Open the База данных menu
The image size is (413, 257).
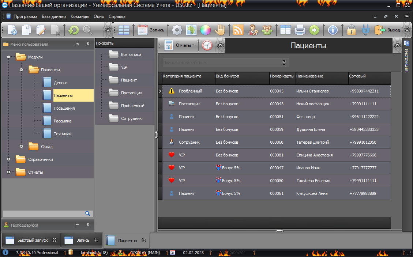54,16
